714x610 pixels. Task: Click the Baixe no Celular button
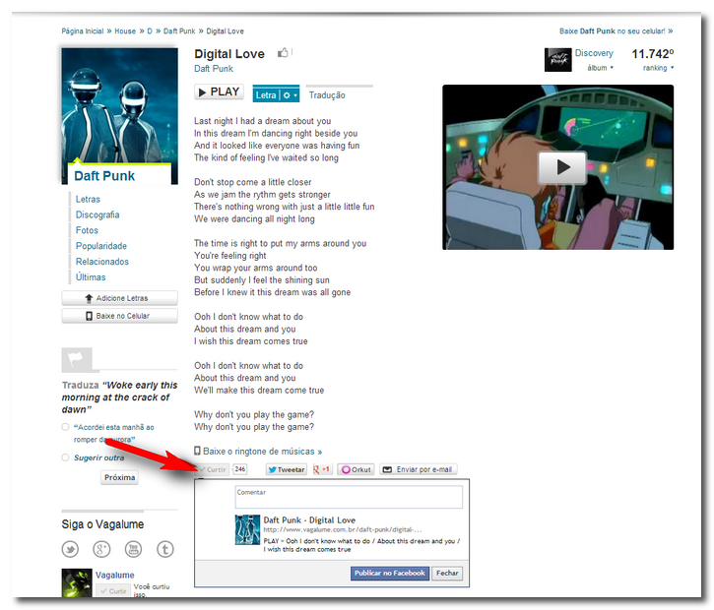(x=120, y=316)
